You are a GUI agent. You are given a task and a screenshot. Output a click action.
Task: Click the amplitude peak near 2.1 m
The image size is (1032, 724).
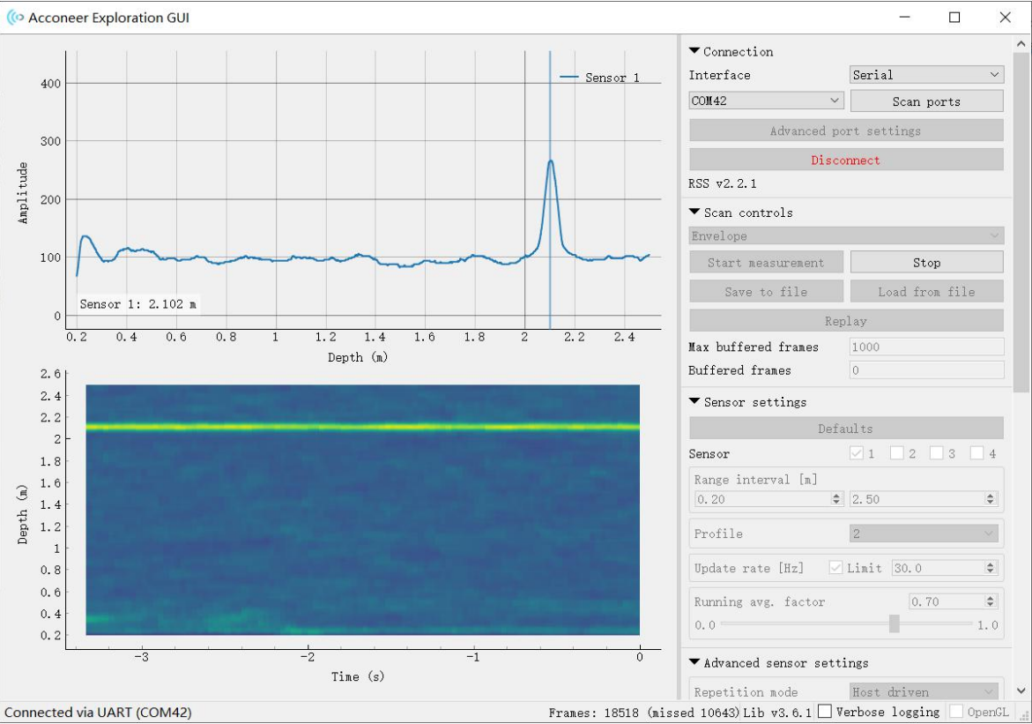tap(550, 161)
